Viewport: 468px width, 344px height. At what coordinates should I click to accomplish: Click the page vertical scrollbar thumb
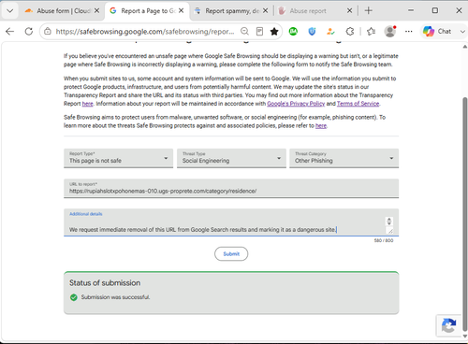click(465, 214)
